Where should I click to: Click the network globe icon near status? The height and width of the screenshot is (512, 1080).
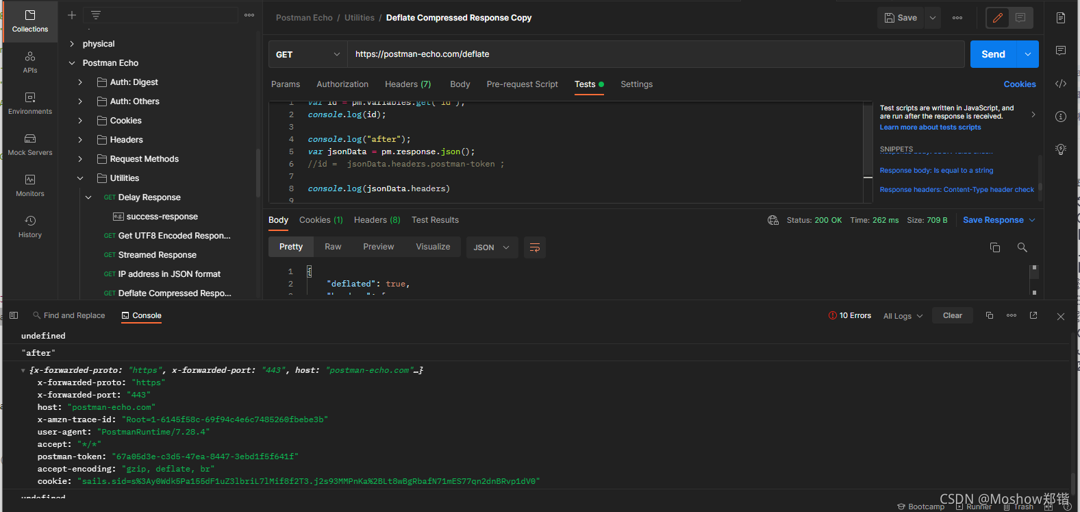point(773,220)
